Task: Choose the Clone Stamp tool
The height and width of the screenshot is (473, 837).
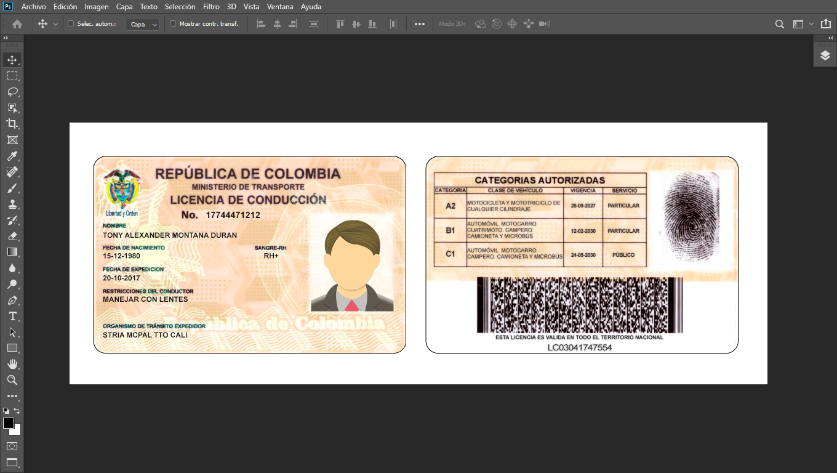Action: point(12,204)
